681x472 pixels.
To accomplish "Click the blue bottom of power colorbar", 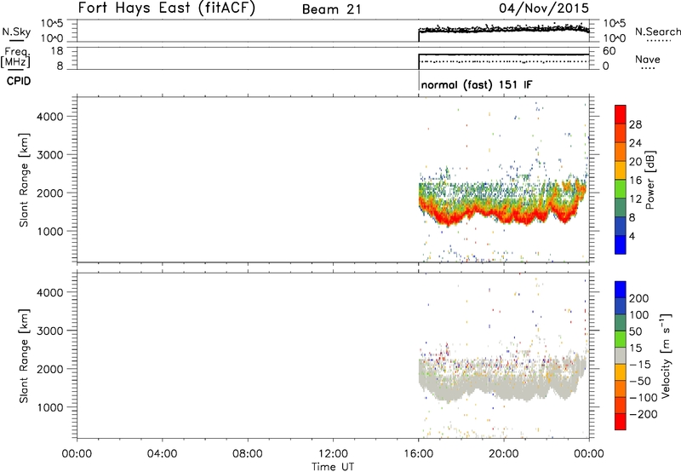I will pos(621,245).
